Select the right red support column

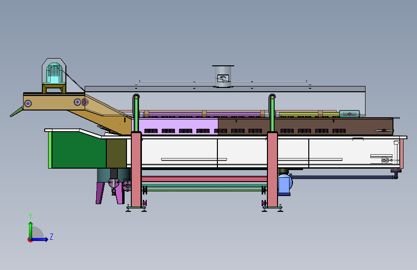(272, 170)
